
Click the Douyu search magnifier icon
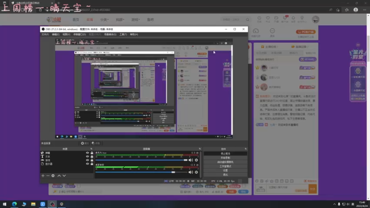247,19
